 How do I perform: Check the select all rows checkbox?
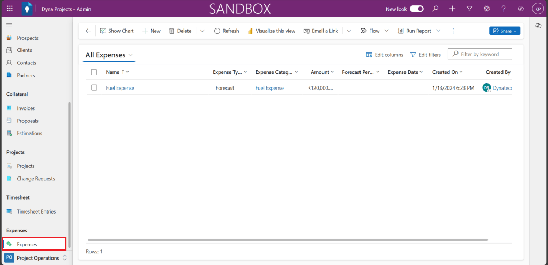pos(94,72)
